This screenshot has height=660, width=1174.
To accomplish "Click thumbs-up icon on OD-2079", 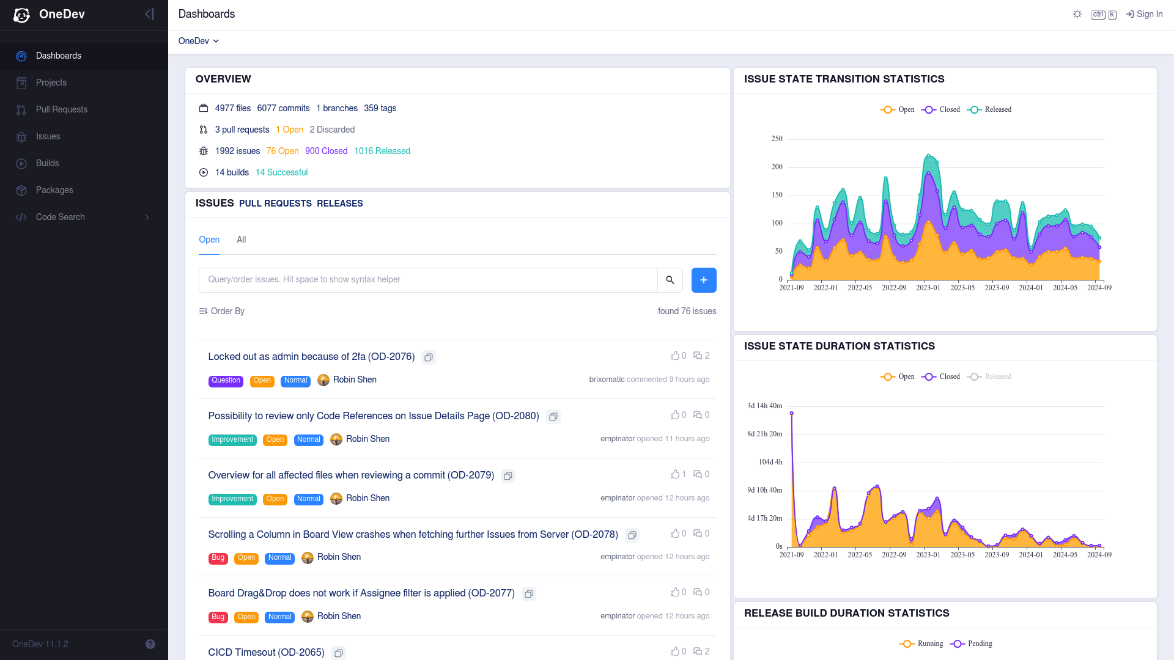I will tap(675, 474).
